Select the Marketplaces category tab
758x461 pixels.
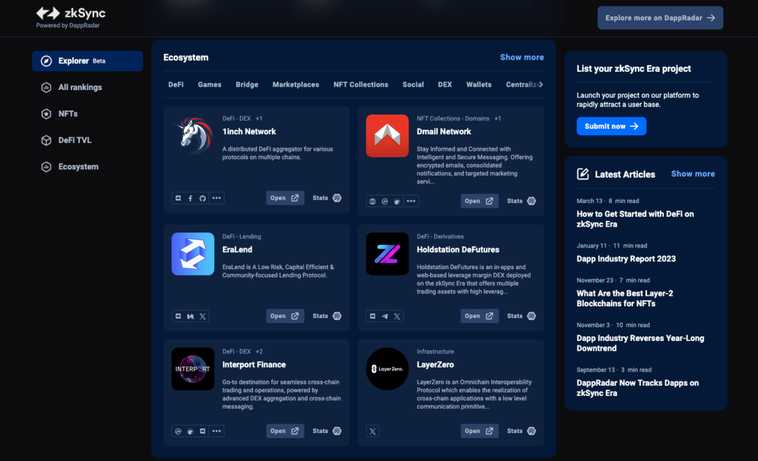295,84
